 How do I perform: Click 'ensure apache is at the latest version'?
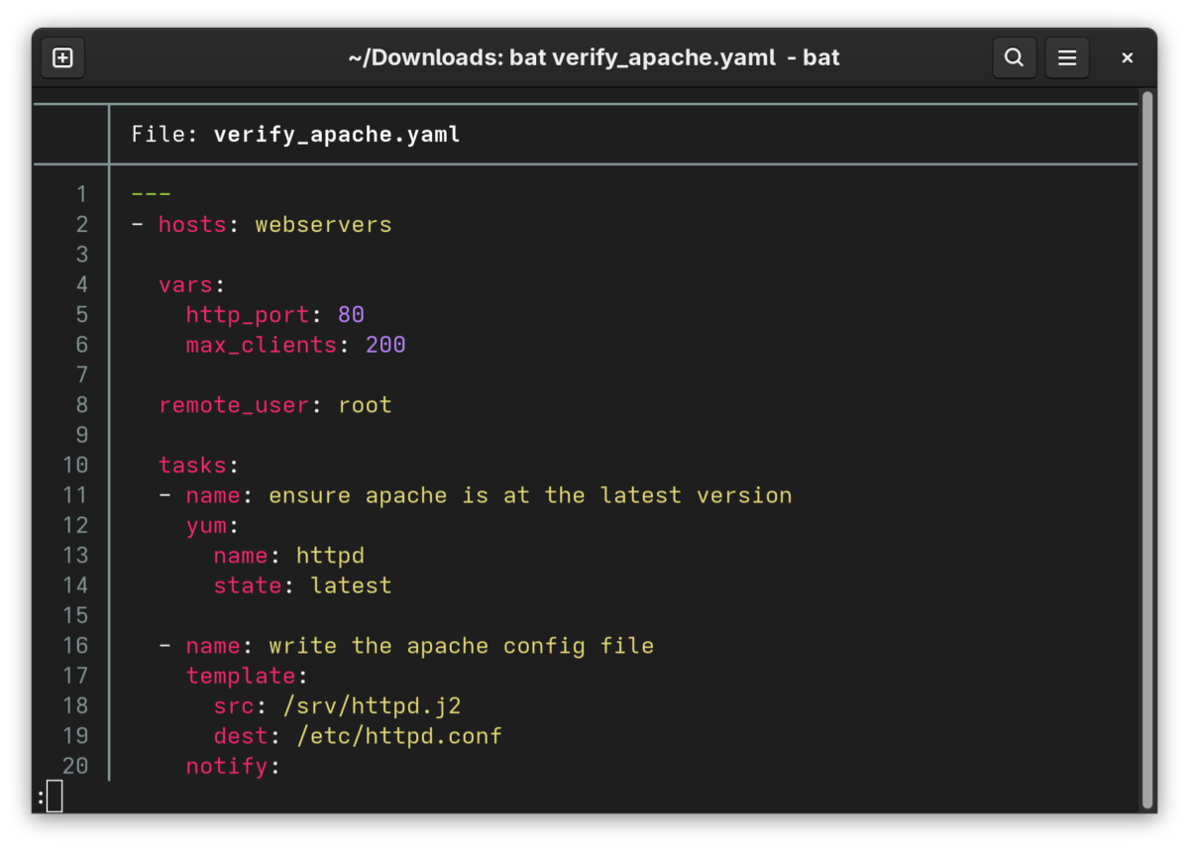tap(530, 495)
